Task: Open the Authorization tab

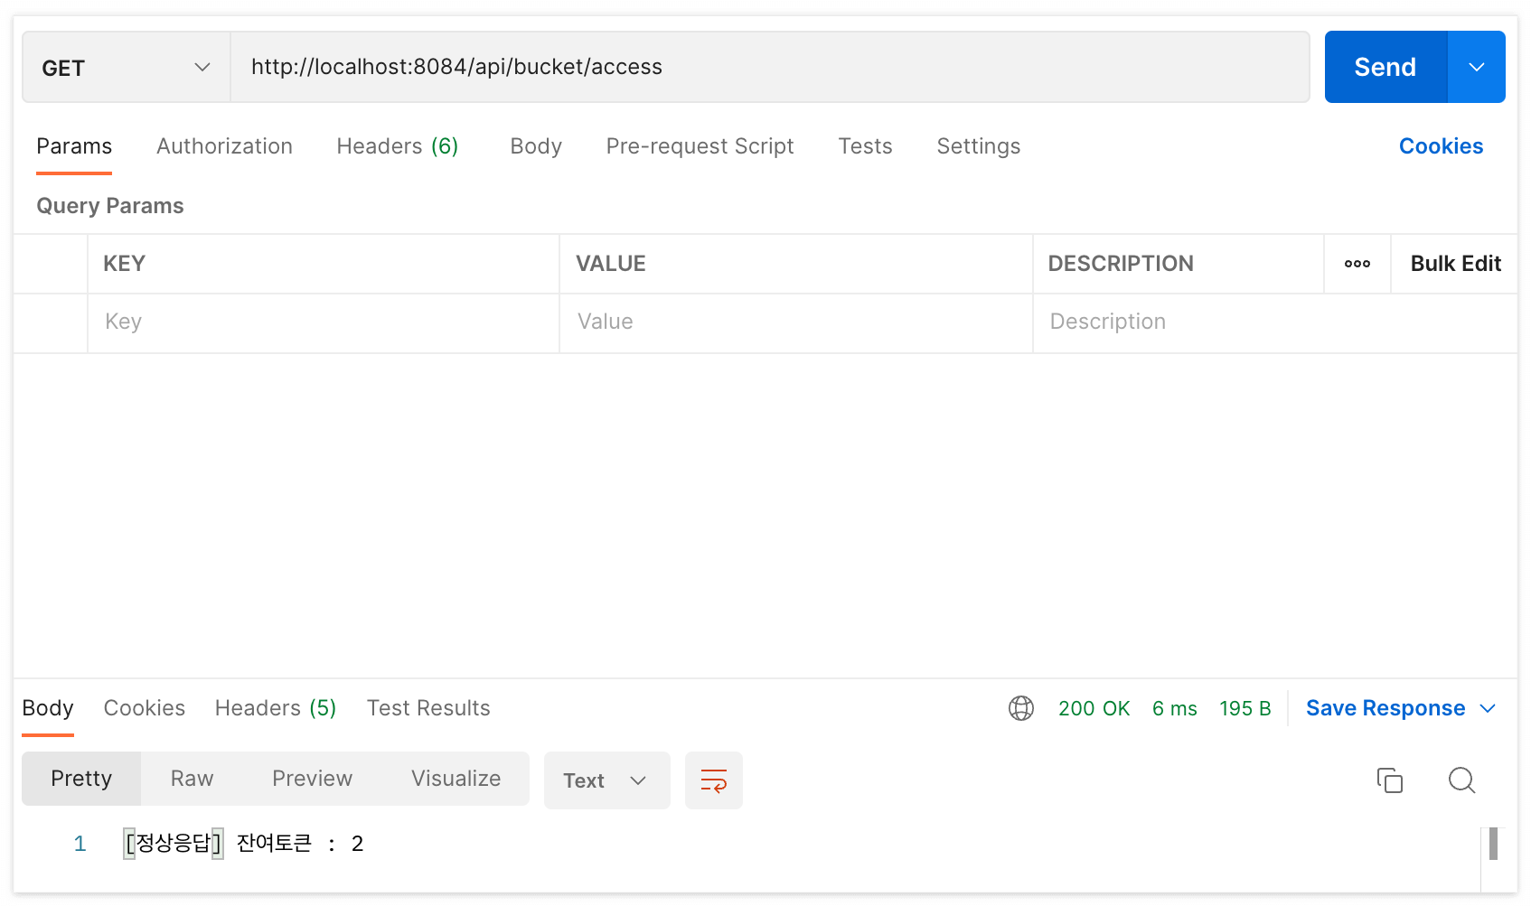Action: point(224,146)
